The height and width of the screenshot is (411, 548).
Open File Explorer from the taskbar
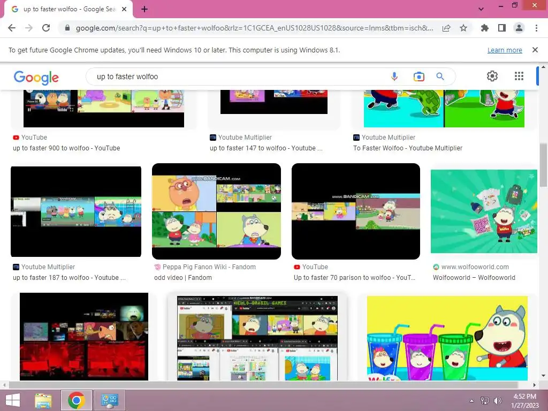click(43, 400)
